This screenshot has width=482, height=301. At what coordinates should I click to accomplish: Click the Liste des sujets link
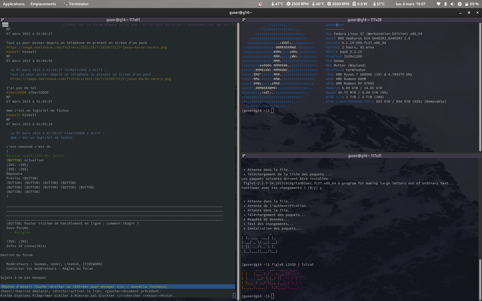48,156
